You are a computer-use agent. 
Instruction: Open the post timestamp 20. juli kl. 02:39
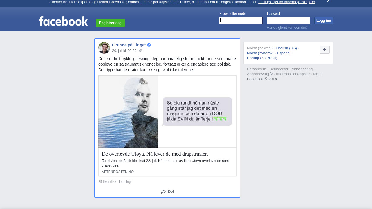pos(124,51)
